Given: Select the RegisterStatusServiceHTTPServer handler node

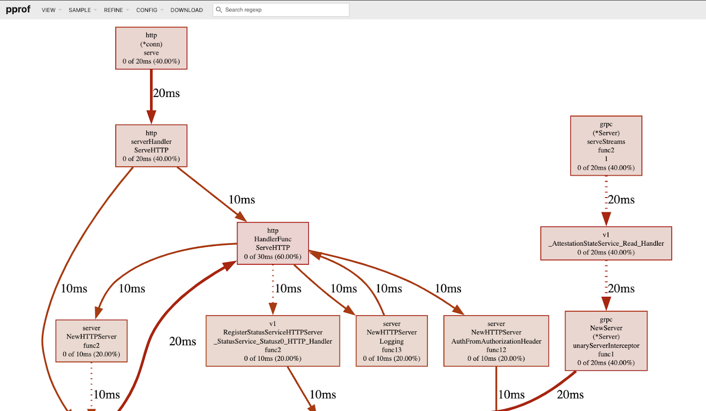Looking at the screenshot, I should pyautogui.click(x=273, y=341).
